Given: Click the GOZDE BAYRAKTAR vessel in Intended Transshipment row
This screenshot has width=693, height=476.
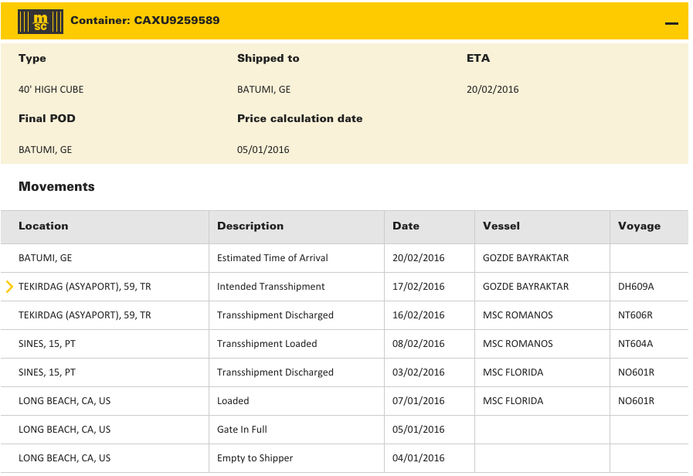Looking at the screenshot, I should point(525,287).
